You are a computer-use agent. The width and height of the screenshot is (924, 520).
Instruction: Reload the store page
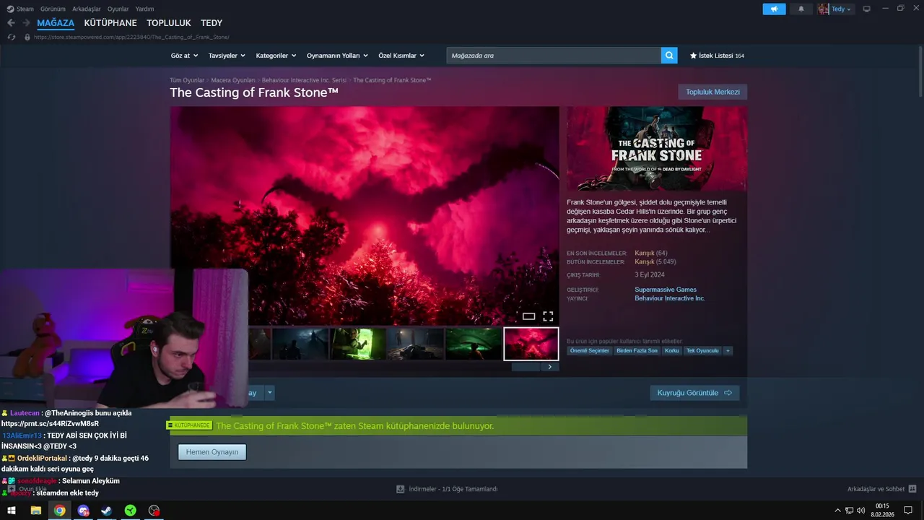(x=11, y=37)
